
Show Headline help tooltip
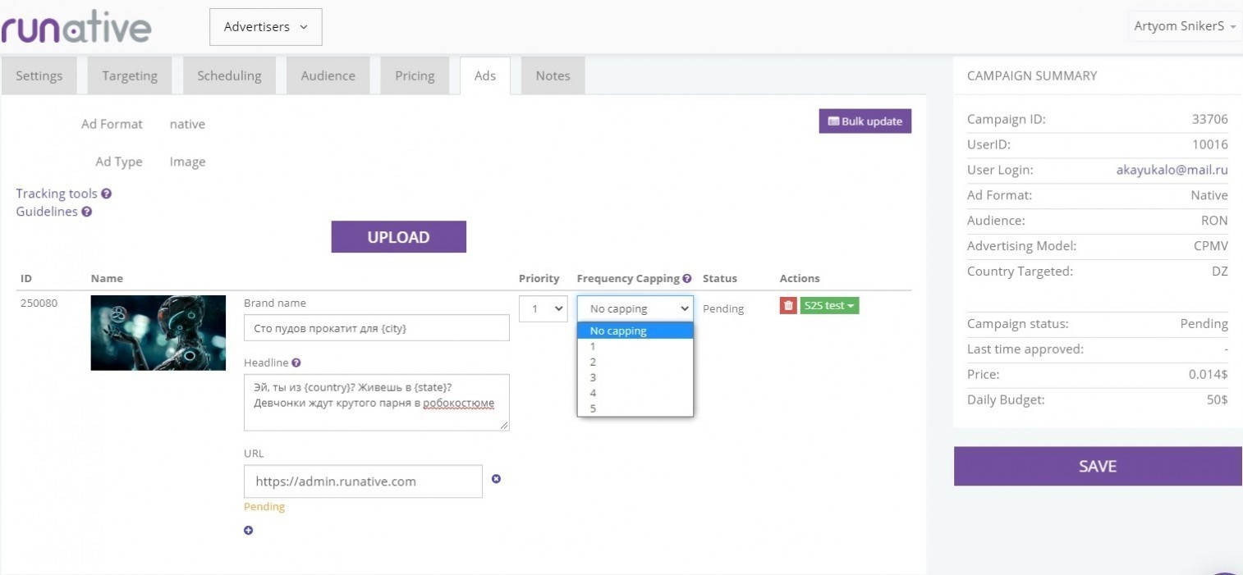point(296,363)
